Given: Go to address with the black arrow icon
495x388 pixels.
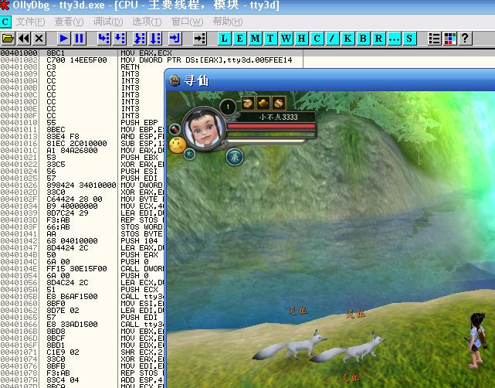Looking at the screenshot, I should click(200, 39).
